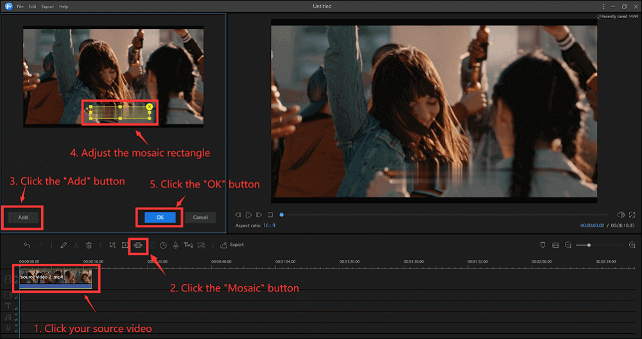642x339 pixels.
Task: Click the previous frame playback button
Action: 238,214
